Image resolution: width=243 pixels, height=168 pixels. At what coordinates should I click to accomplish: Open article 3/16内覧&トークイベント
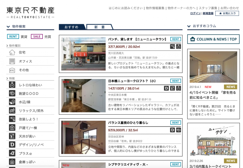(x=211, y=166)
